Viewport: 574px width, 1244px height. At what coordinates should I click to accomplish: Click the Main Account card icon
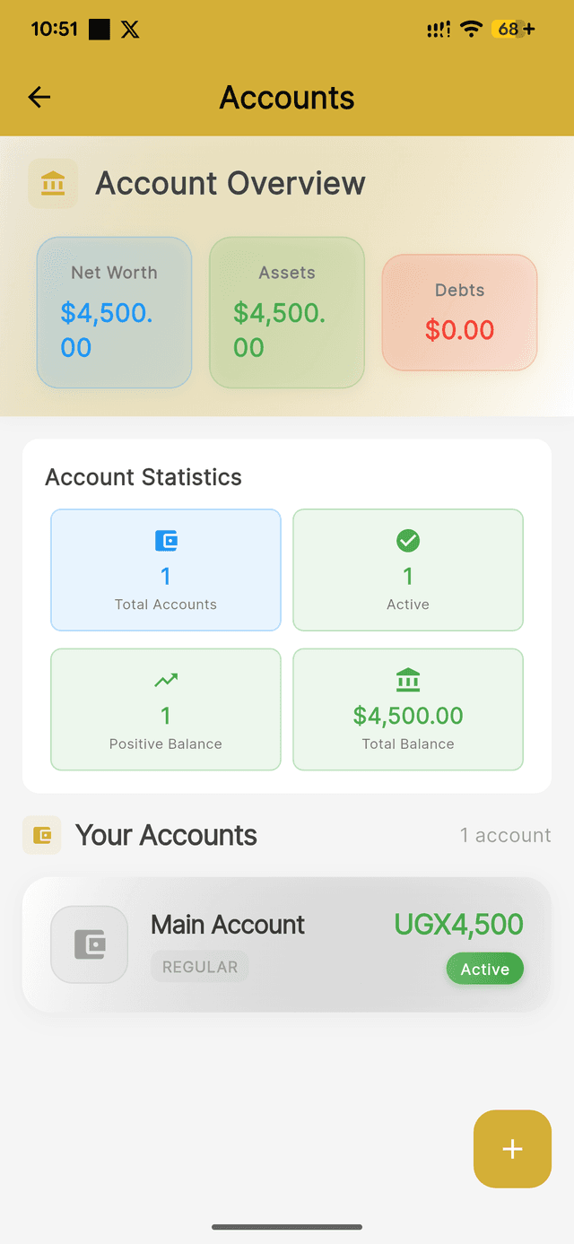[89, 944]
